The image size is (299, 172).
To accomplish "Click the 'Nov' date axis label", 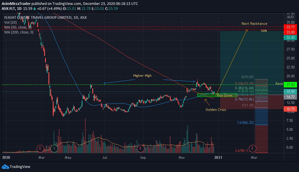I will (182, 158).
